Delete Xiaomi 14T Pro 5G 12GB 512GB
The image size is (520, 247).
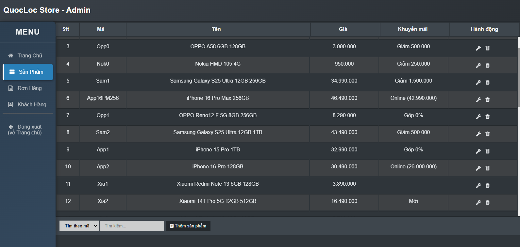[487, 203]
